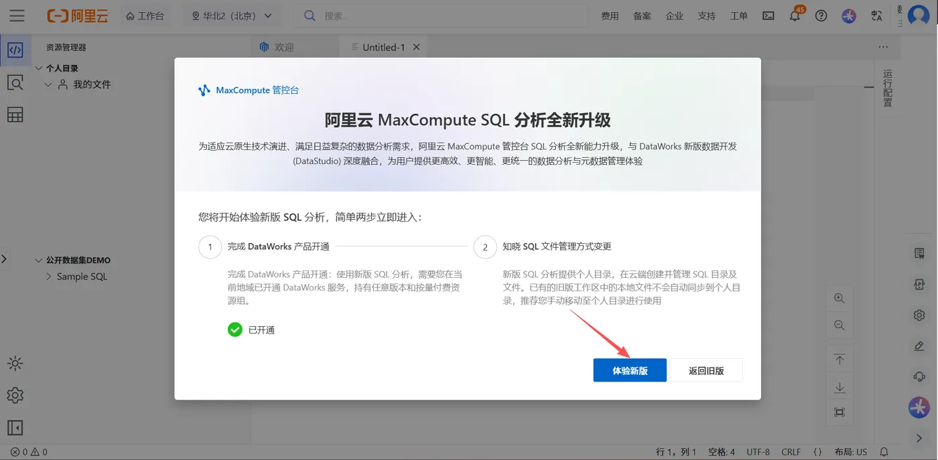Open the 企业 menu

[674, 16]
